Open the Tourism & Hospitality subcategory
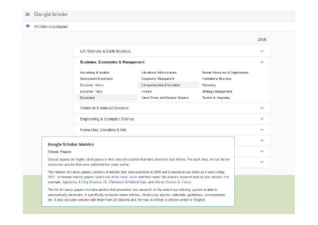Viewport: 318px width, 225px height. (216, 98)
